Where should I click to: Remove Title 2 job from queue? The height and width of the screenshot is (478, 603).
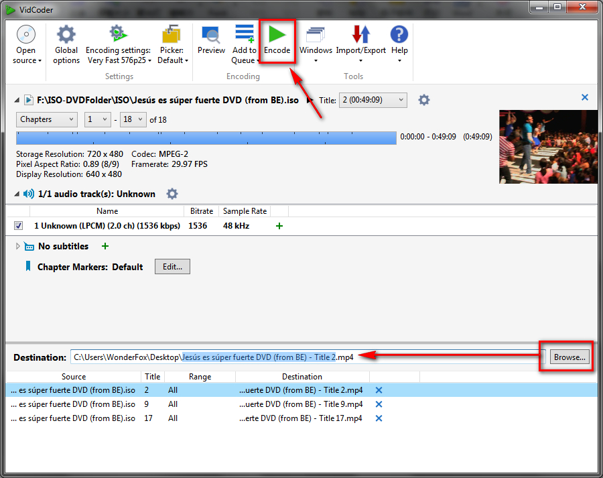379,390
